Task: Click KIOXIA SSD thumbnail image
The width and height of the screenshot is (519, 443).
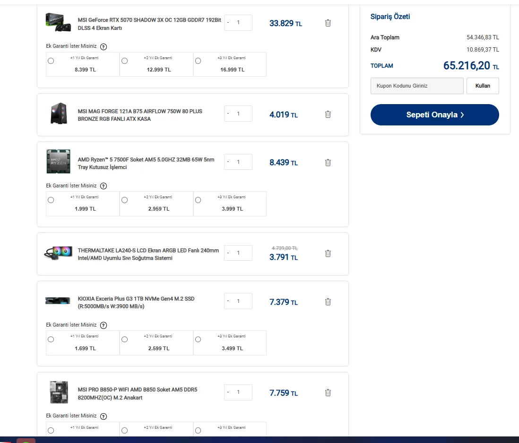Action: pos(58,301)
